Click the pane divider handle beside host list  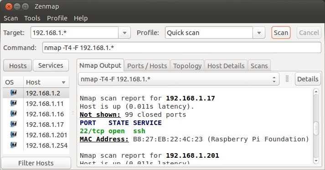73,113
